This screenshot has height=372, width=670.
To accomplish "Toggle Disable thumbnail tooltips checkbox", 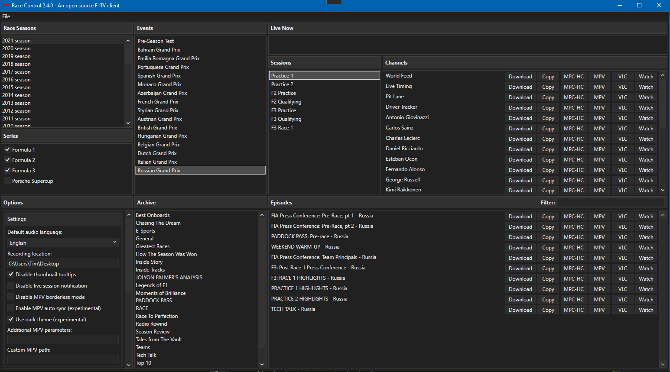I will [11, 274].
